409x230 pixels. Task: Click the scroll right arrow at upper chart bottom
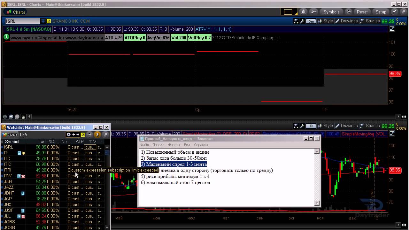(398, 117)
